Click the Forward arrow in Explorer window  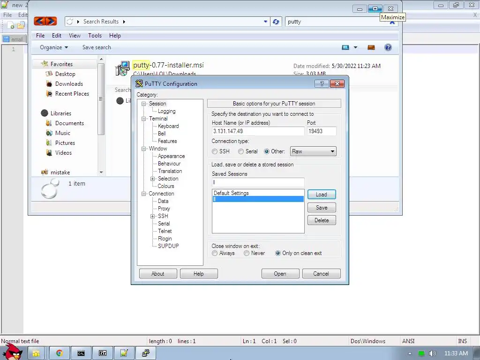[x=51, y=21]
